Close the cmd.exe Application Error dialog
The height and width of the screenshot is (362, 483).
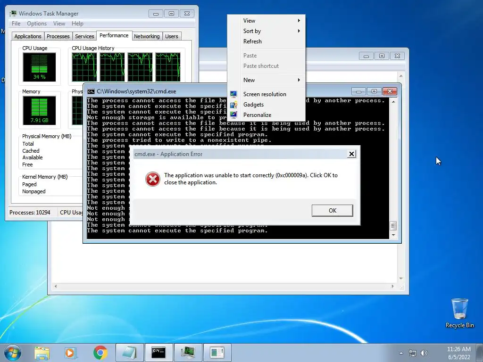(x=351, y=154)
